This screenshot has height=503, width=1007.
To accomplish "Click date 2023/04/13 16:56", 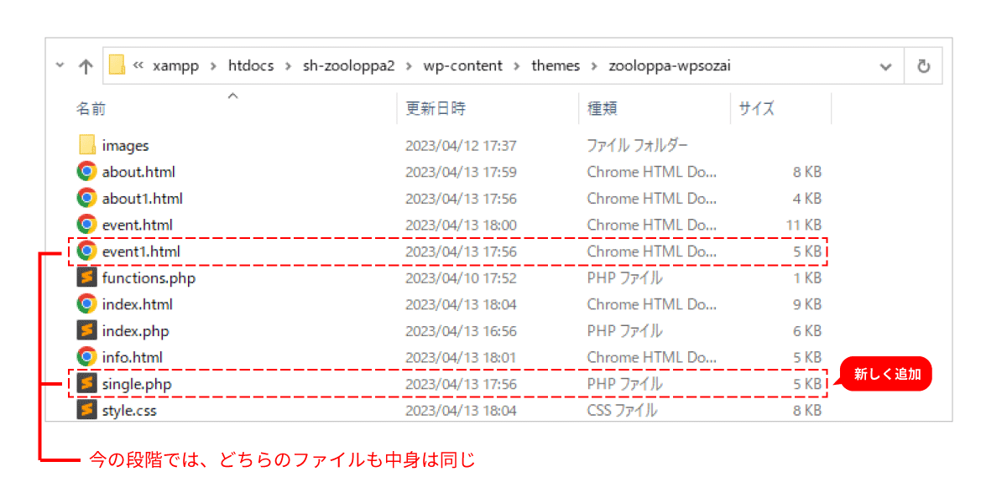I will coord(461,331).
